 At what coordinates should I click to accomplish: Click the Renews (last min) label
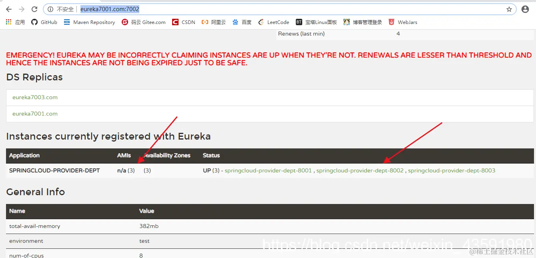tap(301, 34)
